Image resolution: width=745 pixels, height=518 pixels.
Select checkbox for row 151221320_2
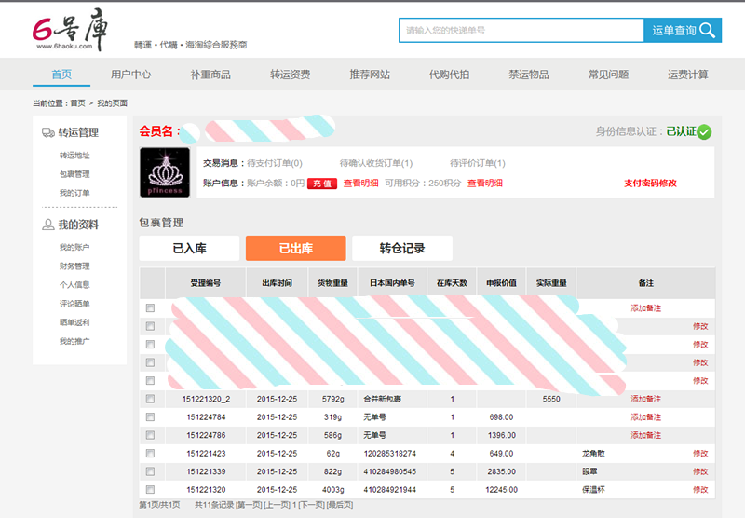click(x=150, y=399)
